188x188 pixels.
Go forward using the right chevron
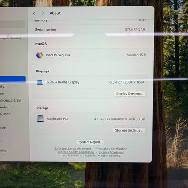(43, 13)
